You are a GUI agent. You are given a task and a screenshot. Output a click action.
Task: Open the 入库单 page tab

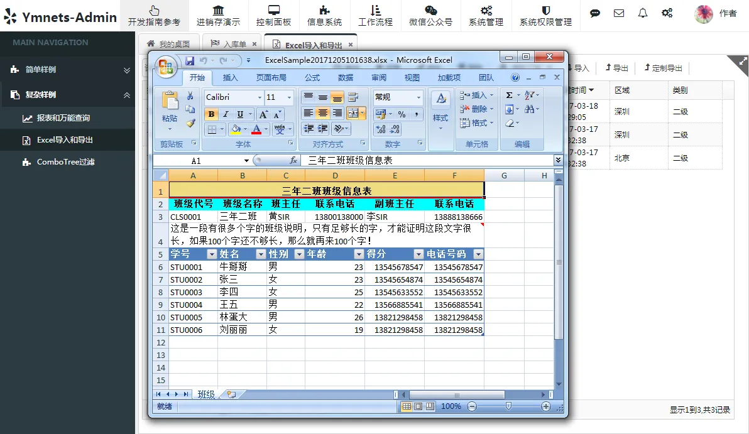coord(234,44)
